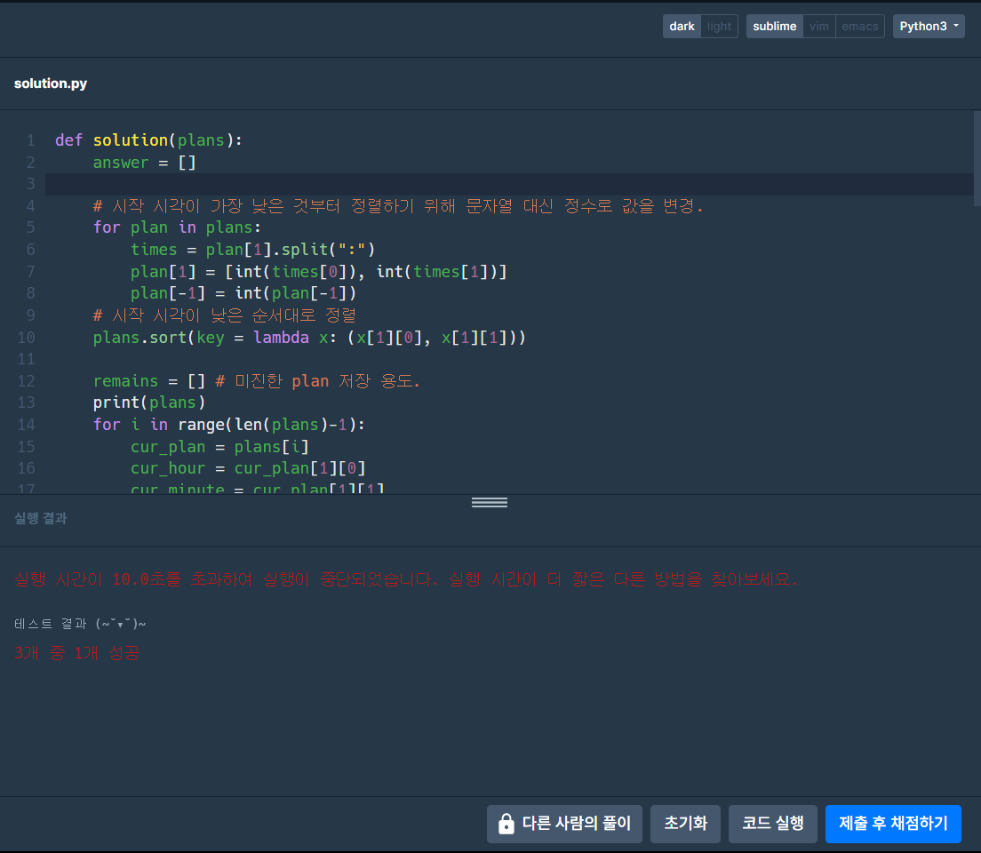Reset code with 초기화 button
The image size is (981, 853).
click(x=685, y=824)
